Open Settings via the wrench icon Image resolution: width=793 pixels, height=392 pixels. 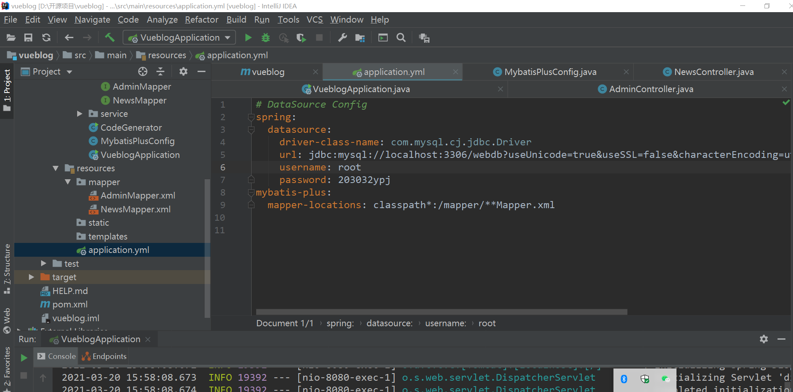coord(342,37)
